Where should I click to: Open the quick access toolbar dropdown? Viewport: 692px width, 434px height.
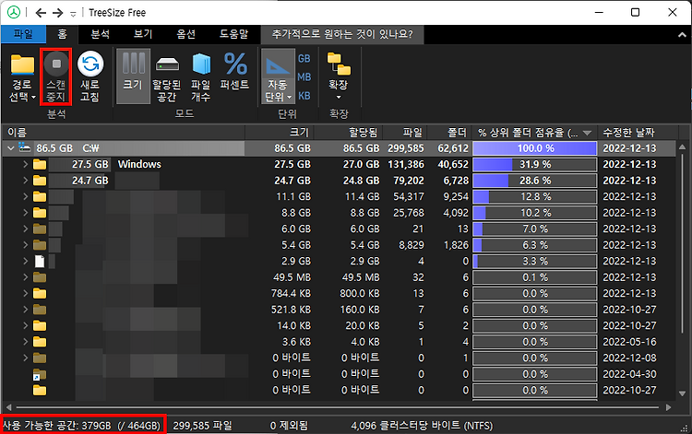coord(73,14)
